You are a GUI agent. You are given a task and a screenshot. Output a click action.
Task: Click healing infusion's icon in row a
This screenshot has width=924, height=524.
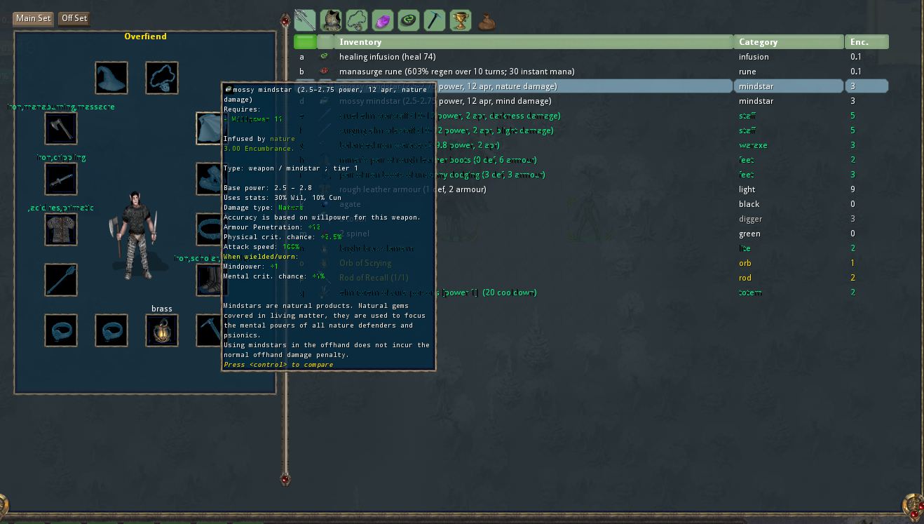pyautogui.click(x=324, y=56)
